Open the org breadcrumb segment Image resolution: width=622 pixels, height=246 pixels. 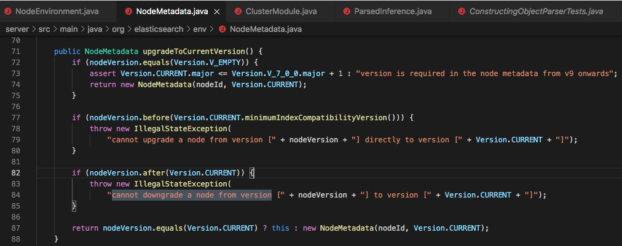point(119,29)
